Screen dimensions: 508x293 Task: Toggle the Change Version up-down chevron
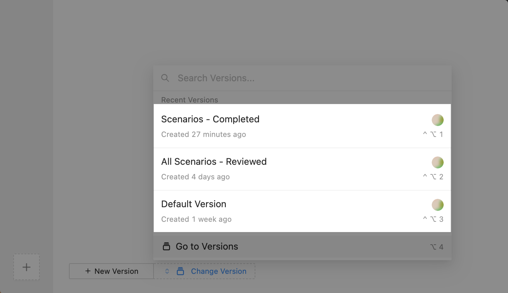pyautogui.click(x=167, y=271)
